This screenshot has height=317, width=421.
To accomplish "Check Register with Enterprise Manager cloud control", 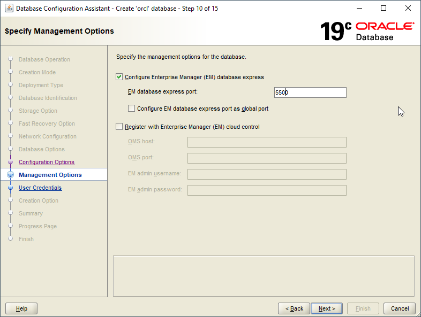I will 119,127.
